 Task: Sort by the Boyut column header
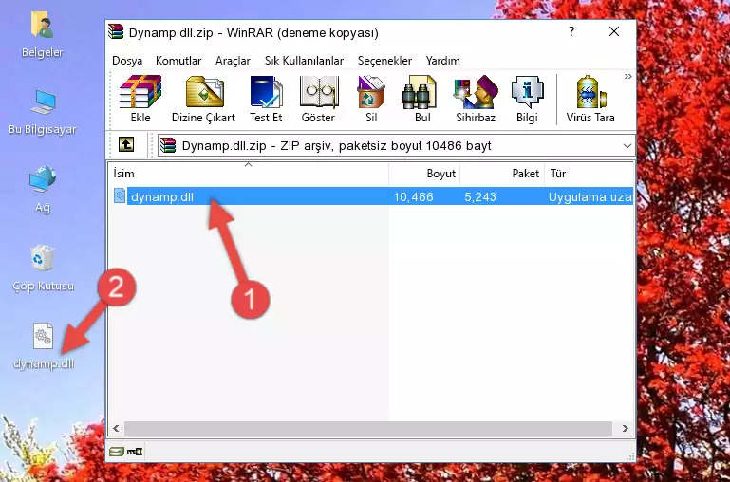coord(424,174)
